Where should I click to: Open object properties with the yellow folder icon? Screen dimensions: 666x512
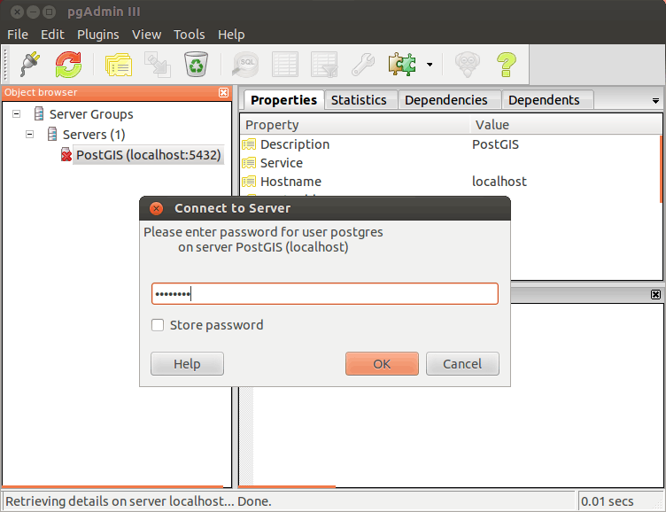click(x=119, y=65)
